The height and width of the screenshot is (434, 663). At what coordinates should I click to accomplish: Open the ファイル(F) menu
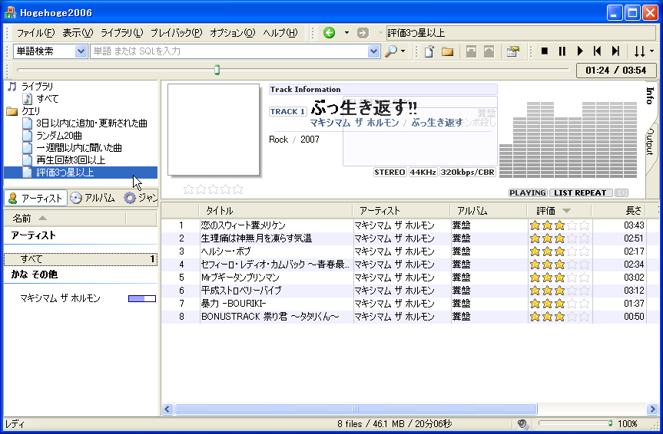pyautogui.click(x=35, y=33)
